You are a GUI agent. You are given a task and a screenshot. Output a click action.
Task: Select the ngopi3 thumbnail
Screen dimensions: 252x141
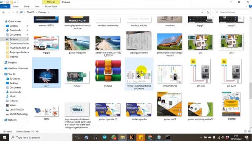tap(46, 43)
